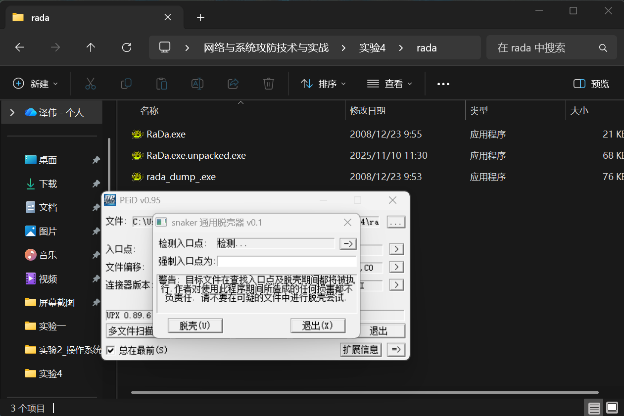Open the see-more (…) toolbar menu
Screen dimensions: 624x416
coord(443,84)
